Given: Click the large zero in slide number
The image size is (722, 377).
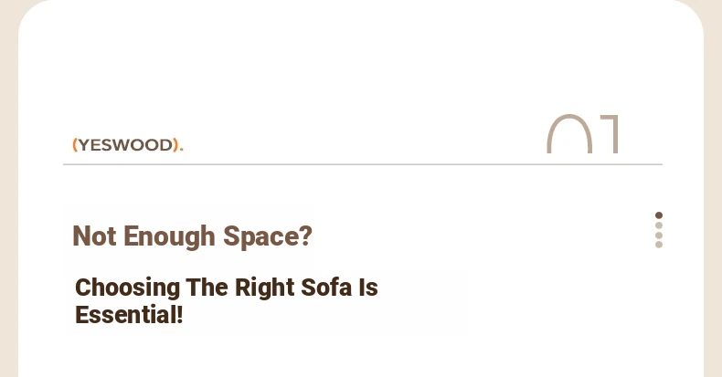Looking at the screenshot, I should point(569,134).
